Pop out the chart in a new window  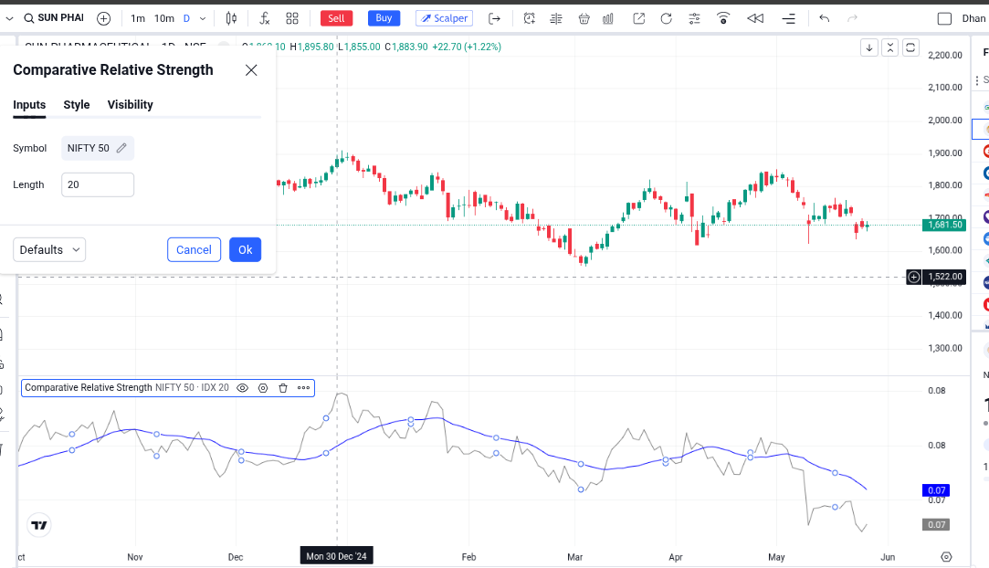pos(639,19)
